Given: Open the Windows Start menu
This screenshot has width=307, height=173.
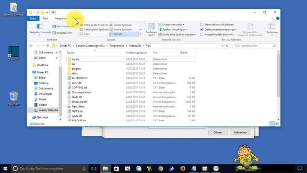Looking at the screenshot, I should (x=5, y=169).
